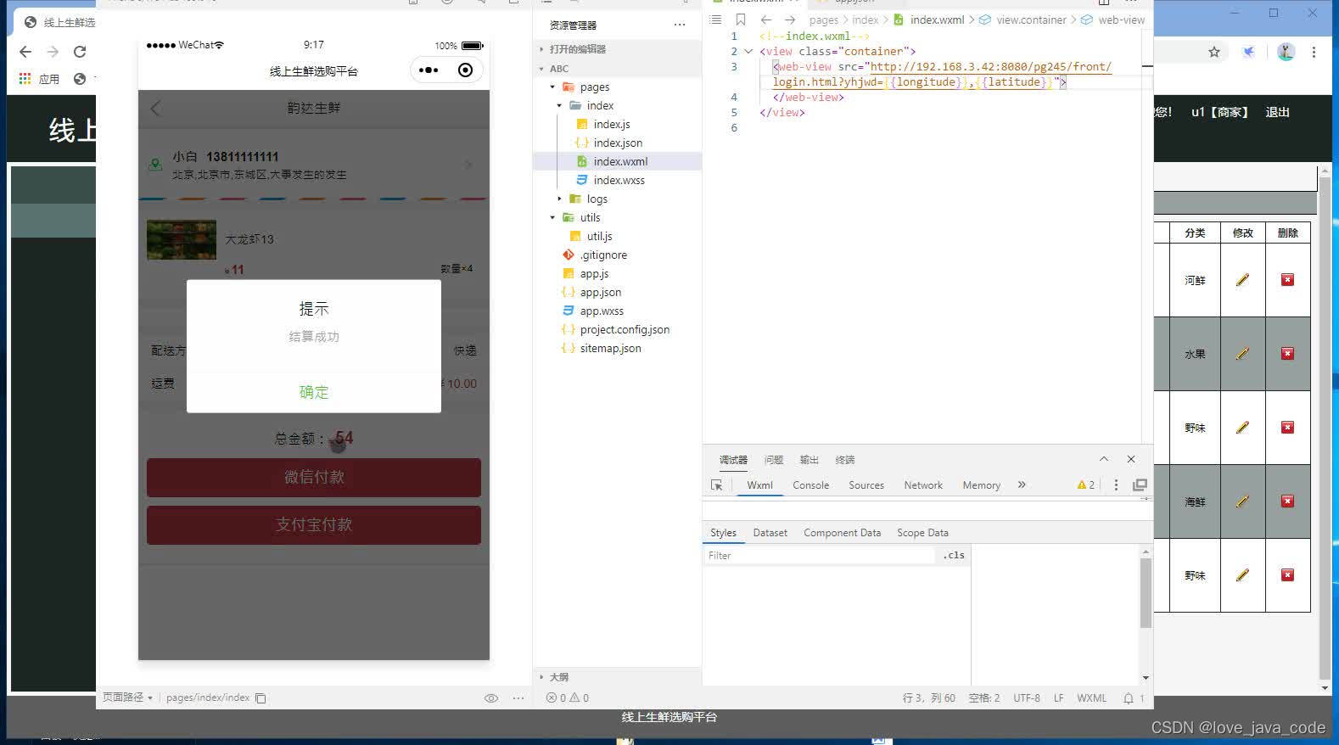The height and width of the screenshot is (745, 1339).
Task: Switch to the 问题 tab
Action: coord(773,460)
